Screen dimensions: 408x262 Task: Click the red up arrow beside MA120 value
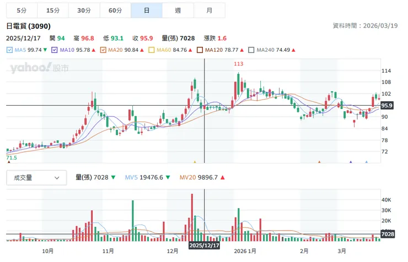pos(242,50)
